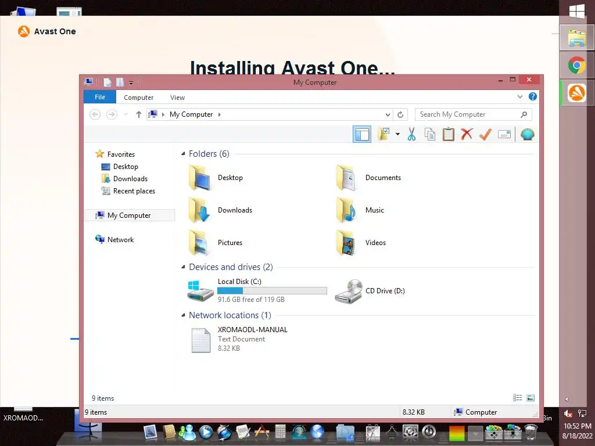595x446 pixels.
Task: Select Desktop under Favorites
Action: tap(120, 167)
